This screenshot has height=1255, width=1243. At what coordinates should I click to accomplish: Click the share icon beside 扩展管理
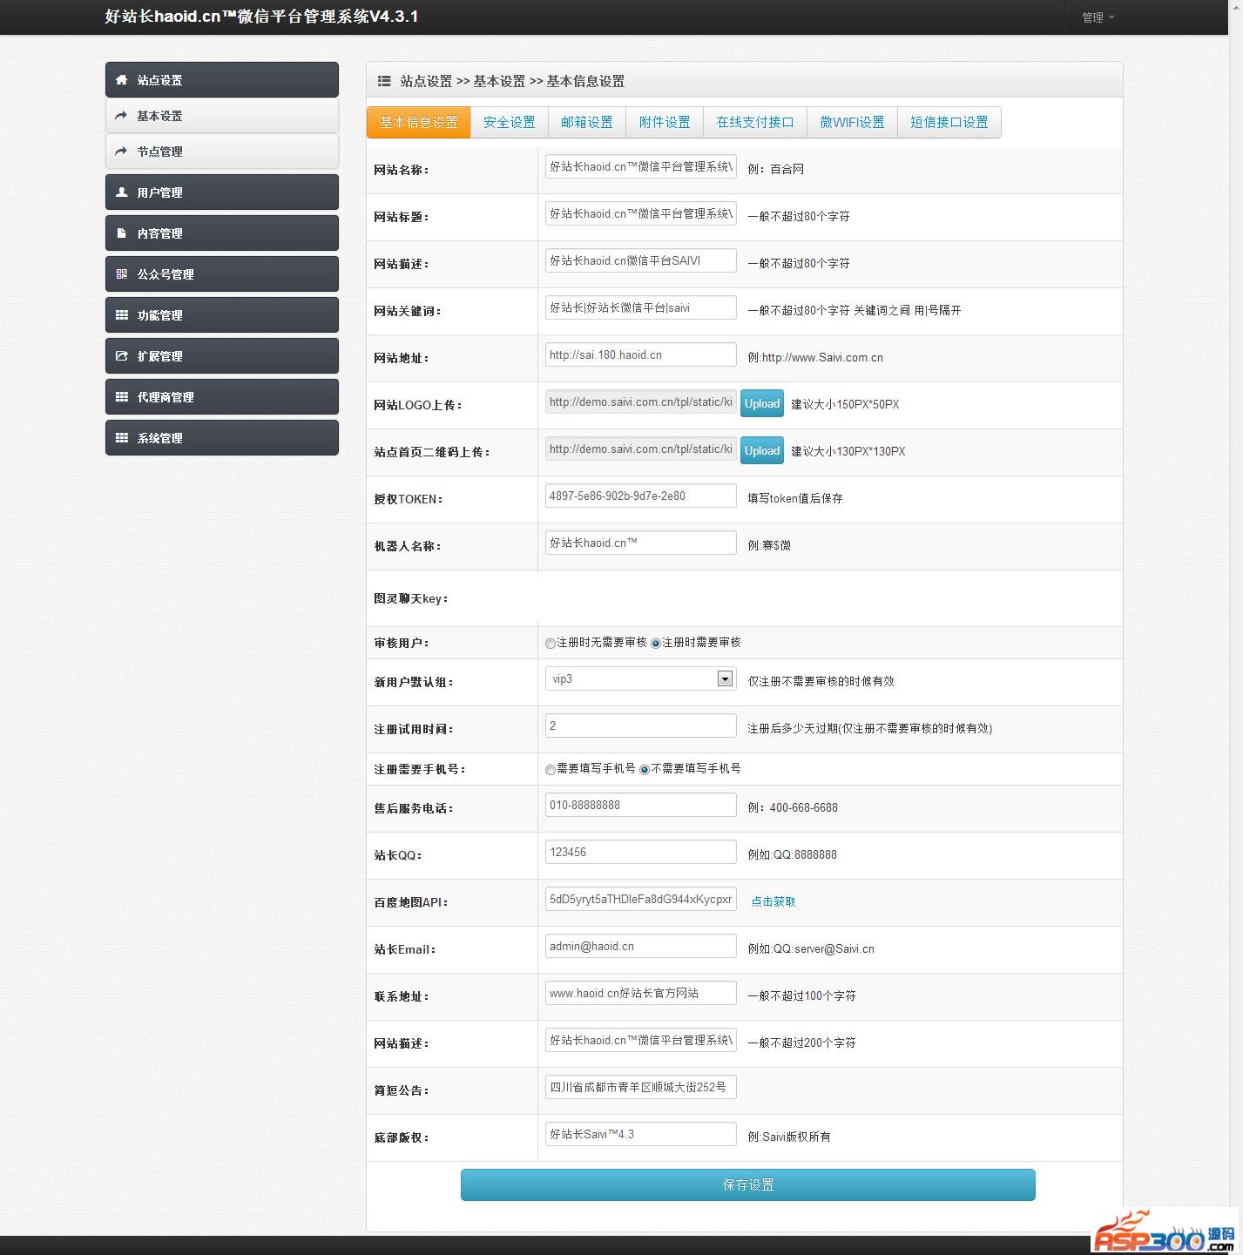122,356
